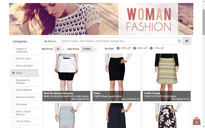Click the USD 119.00 83.00 price
The width and height of the screenshot is (205, 128).
coord(130,99)
